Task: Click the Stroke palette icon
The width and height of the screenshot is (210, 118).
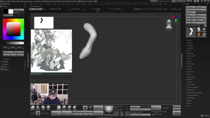Action: click(1, 62)
